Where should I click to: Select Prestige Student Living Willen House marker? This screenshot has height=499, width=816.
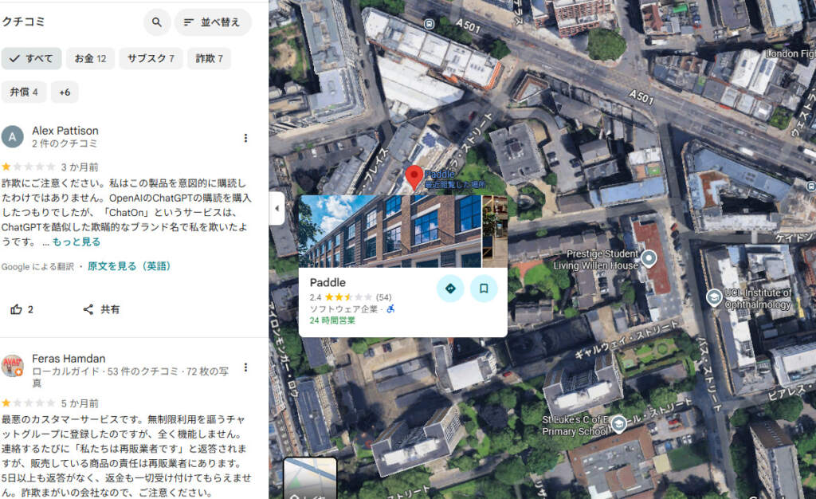[649, 258]
